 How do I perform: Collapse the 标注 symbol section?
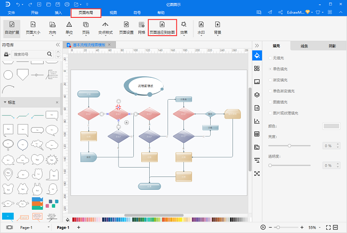tap(5, 102)
